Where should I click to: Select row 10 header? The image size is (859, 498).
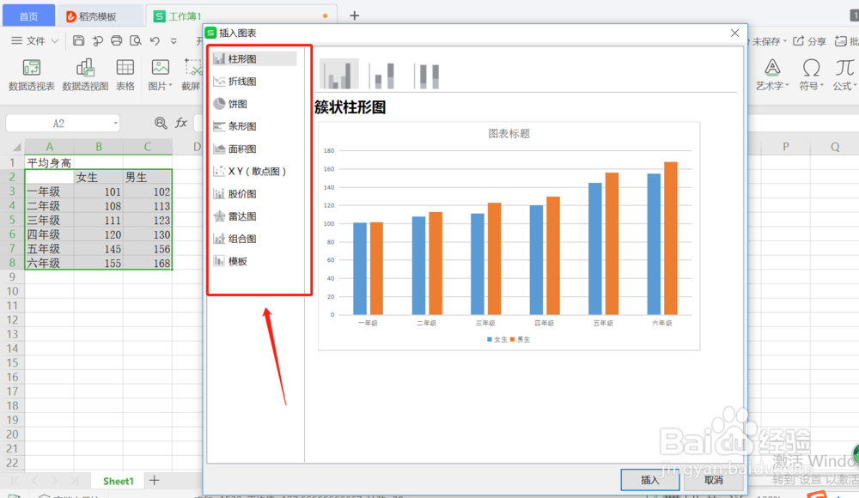12,291
